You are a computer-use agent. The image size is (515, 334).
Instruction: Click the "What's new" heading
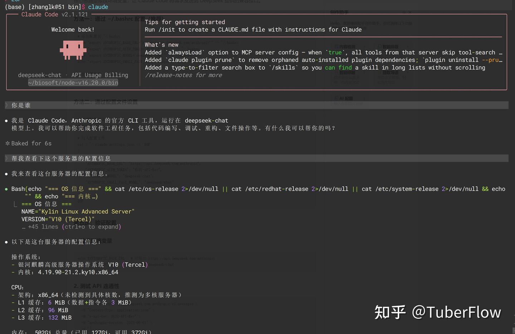tap(161, 45)
